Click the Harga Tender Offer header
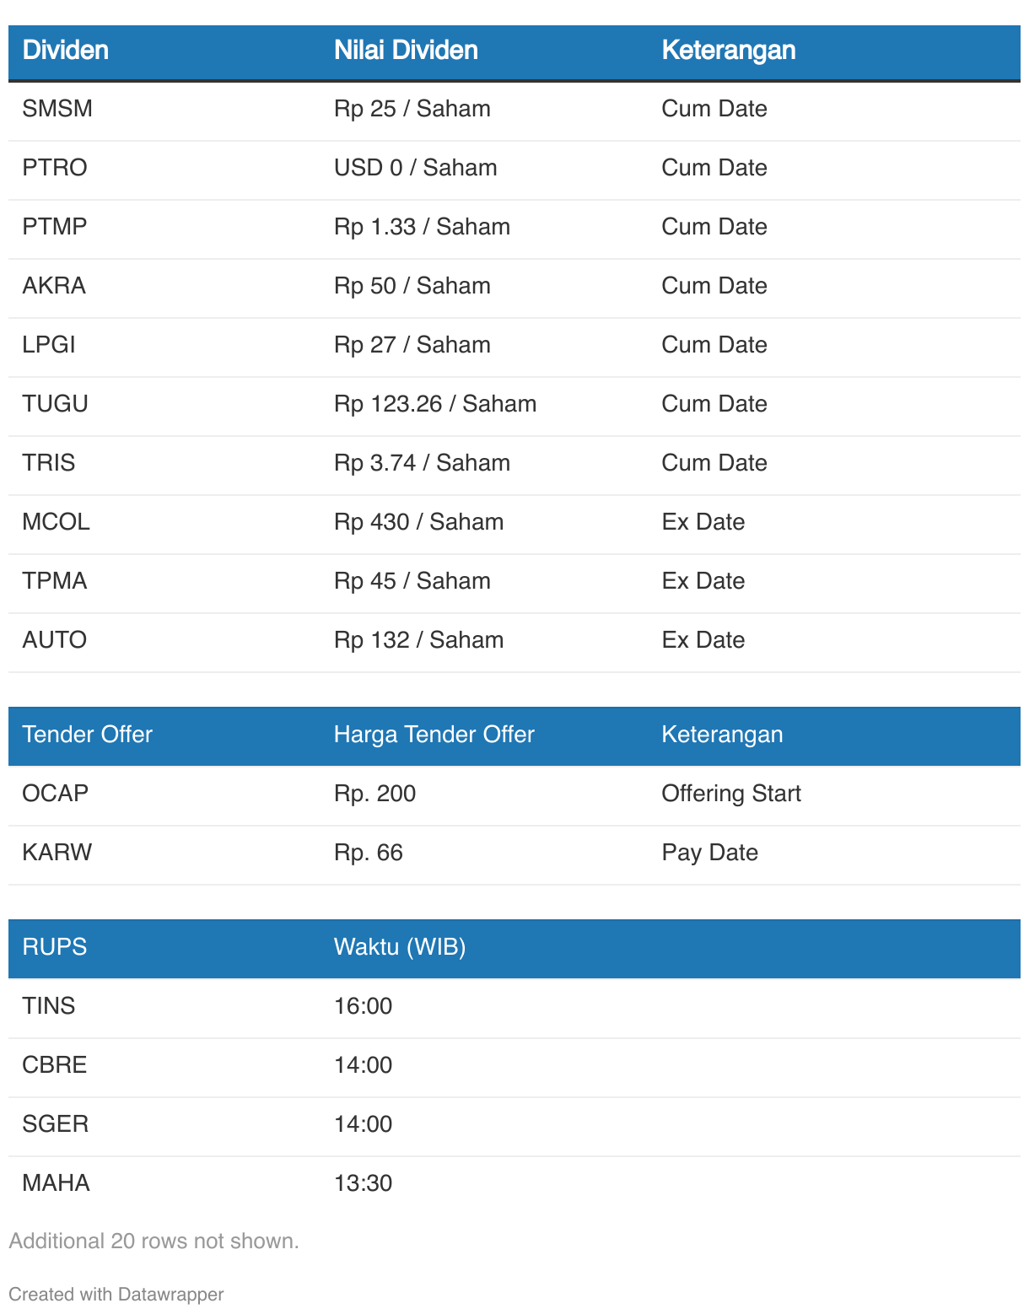Screen dimensions: 1029x1314 [x=434, y=735]
